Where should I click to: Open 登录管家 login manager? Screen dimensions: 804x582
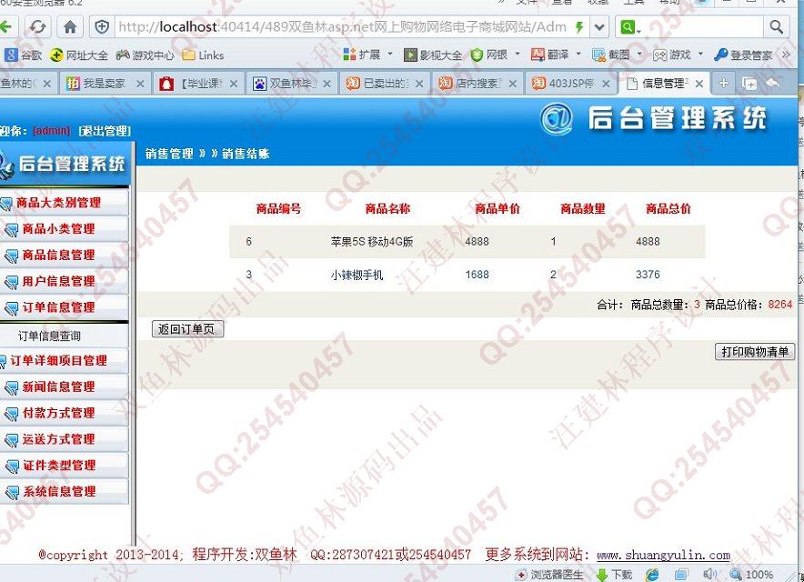743,55
